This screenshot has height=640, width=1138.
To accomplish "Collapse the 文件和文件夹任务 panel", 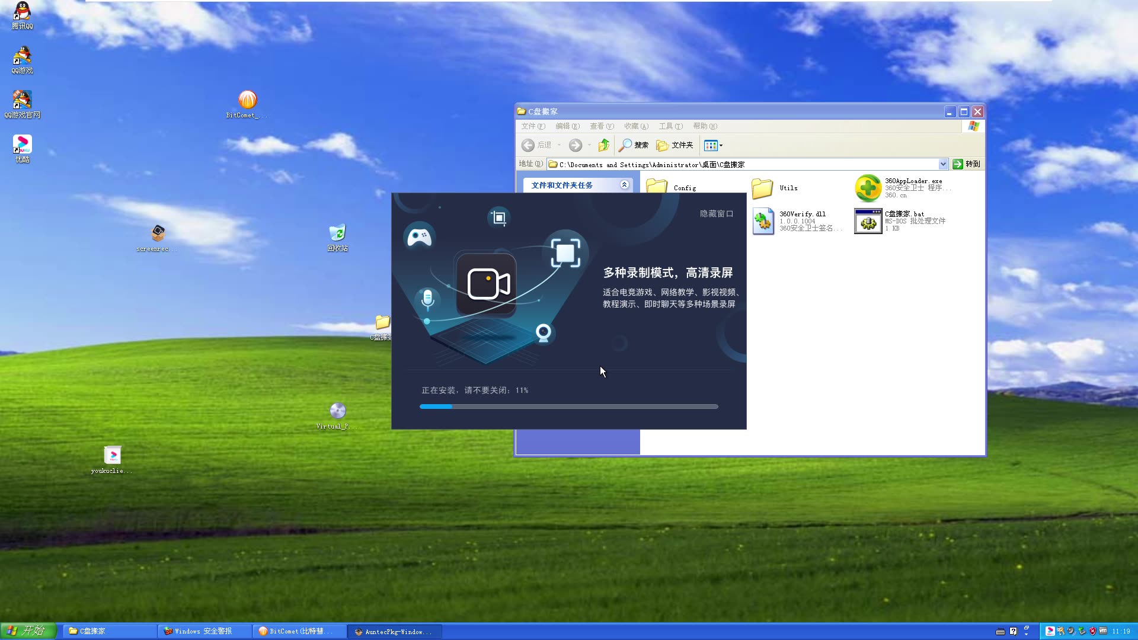I will [624, 185].
